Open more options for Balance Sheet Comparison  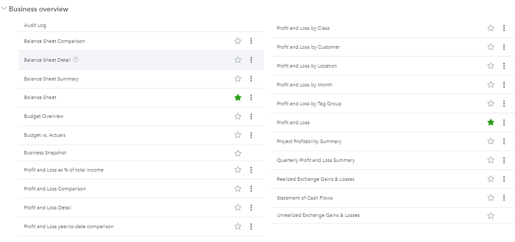[251, 41]
